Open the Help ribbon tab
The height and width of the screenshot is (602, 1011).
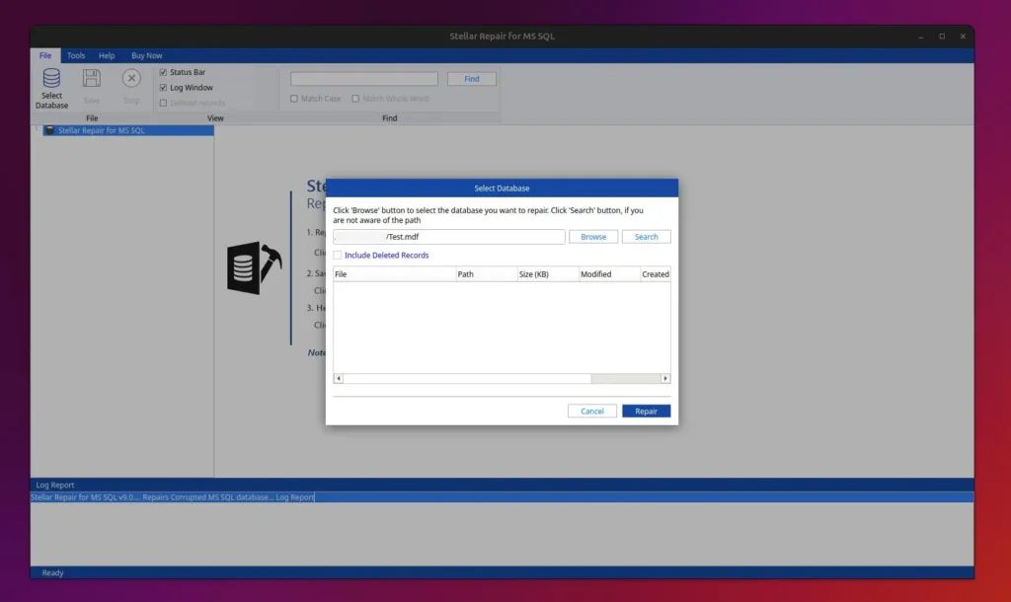(107, 56)
